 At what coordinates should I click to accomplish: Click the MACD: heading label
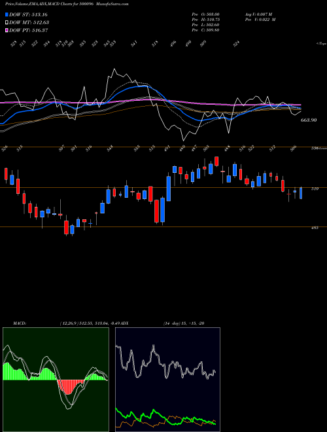(20, 323)
